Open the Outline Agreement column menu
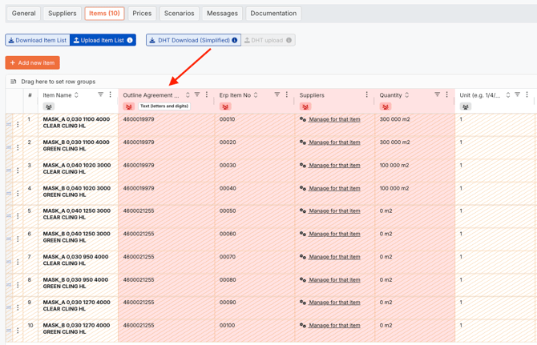The height and width of the screenshot is (345, 537). [207, 95]
